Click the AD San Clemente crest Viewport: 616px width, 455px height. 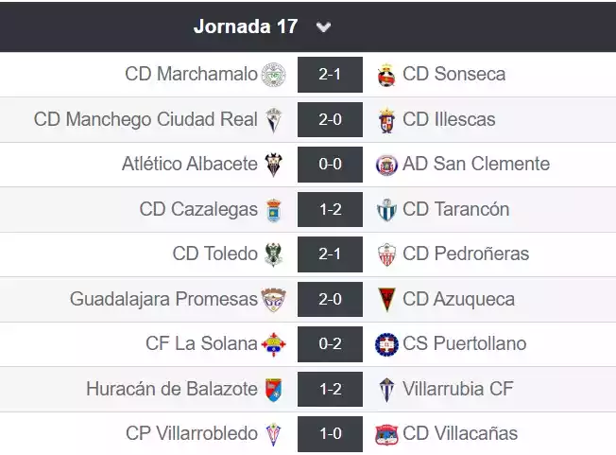[x=386, y=165]
